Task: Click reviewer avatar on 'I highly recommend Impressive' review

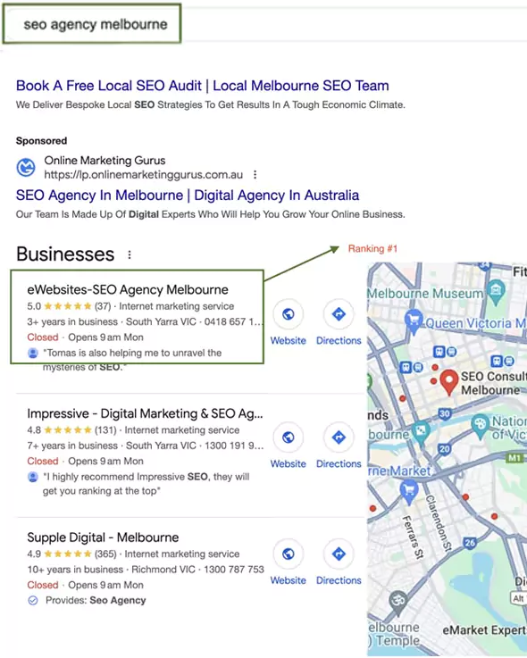Action: point(33,477)
